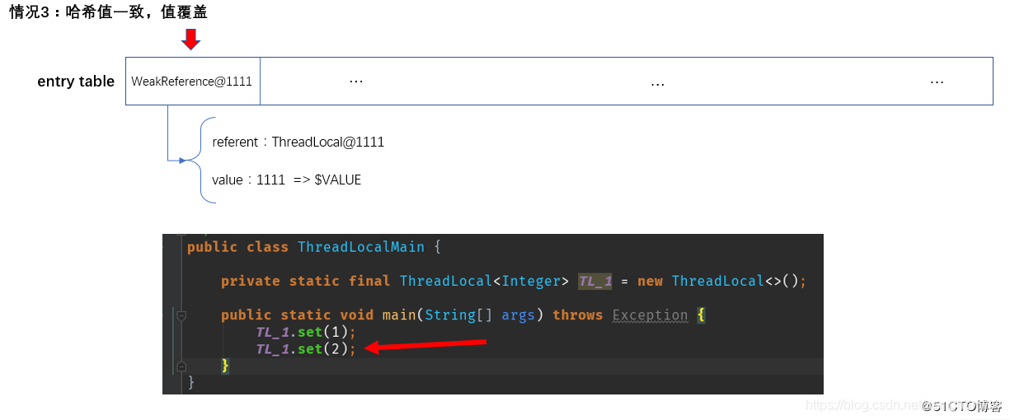The width and height of the screenshot is (1010, 420).
Task: Click the highlighted closing brace of main
Action: (x=224, y=366)
